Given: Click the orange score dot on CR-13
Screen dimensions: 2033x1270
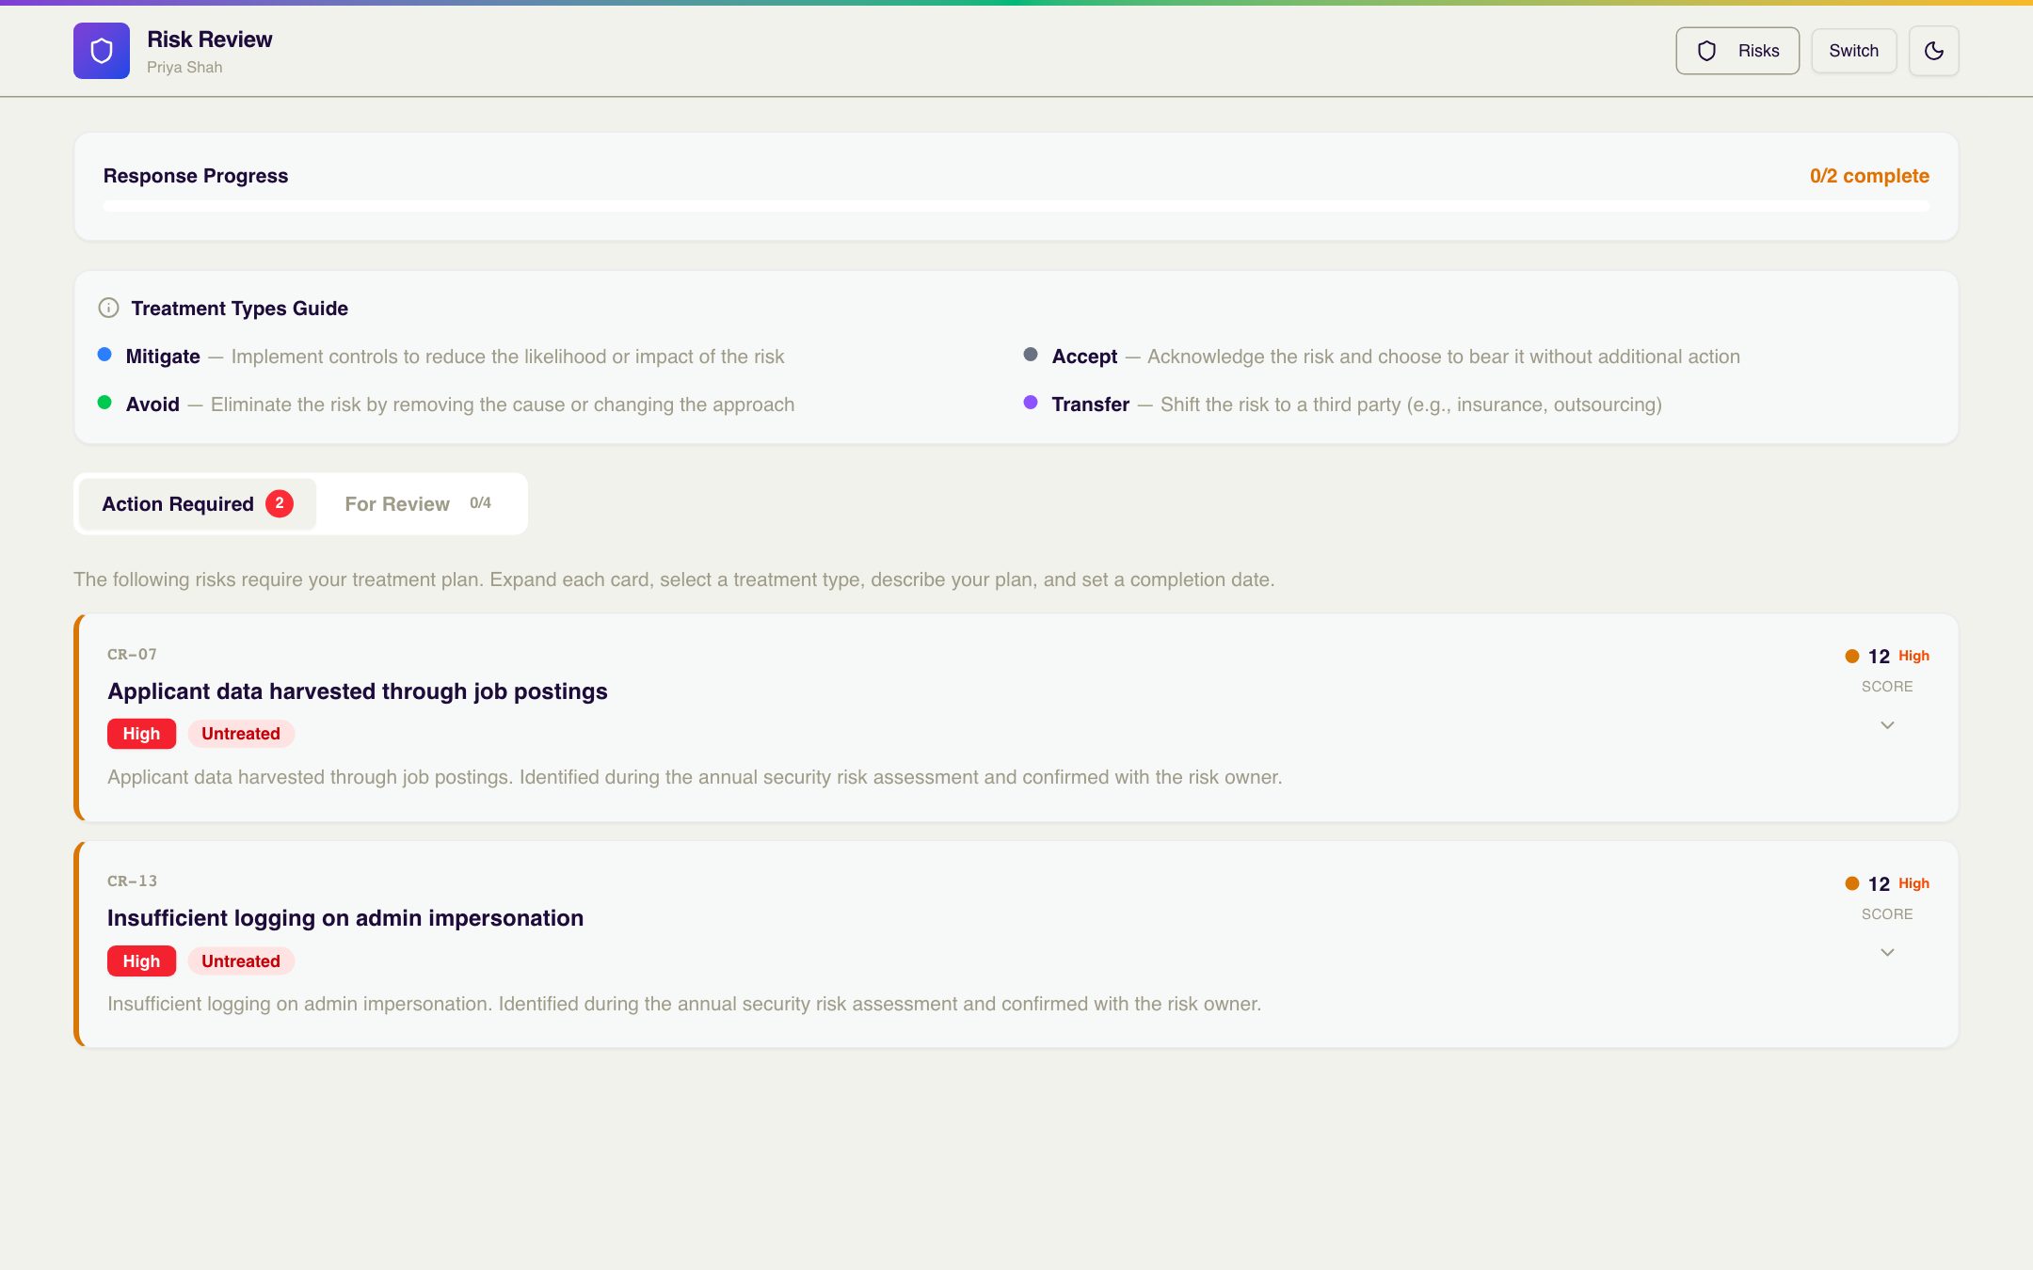Looking at the screenshot, I should pos(1852,884).
